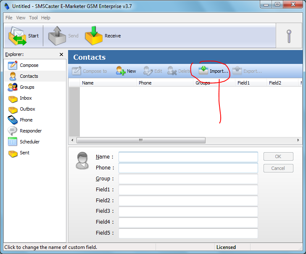
Task: Click the Receive inbox icon
Action: (94, 36)
